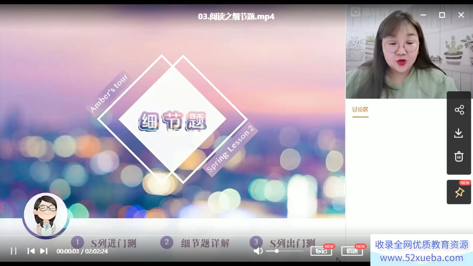Click the S列进门测 step label
Viewport: 473px width, 266px height.
click(113, 243)
